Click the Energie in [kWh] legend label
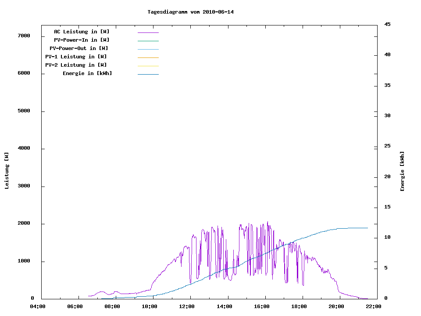Image resolution: width=421 pixels, height=316 pixels. pos(87,73)
